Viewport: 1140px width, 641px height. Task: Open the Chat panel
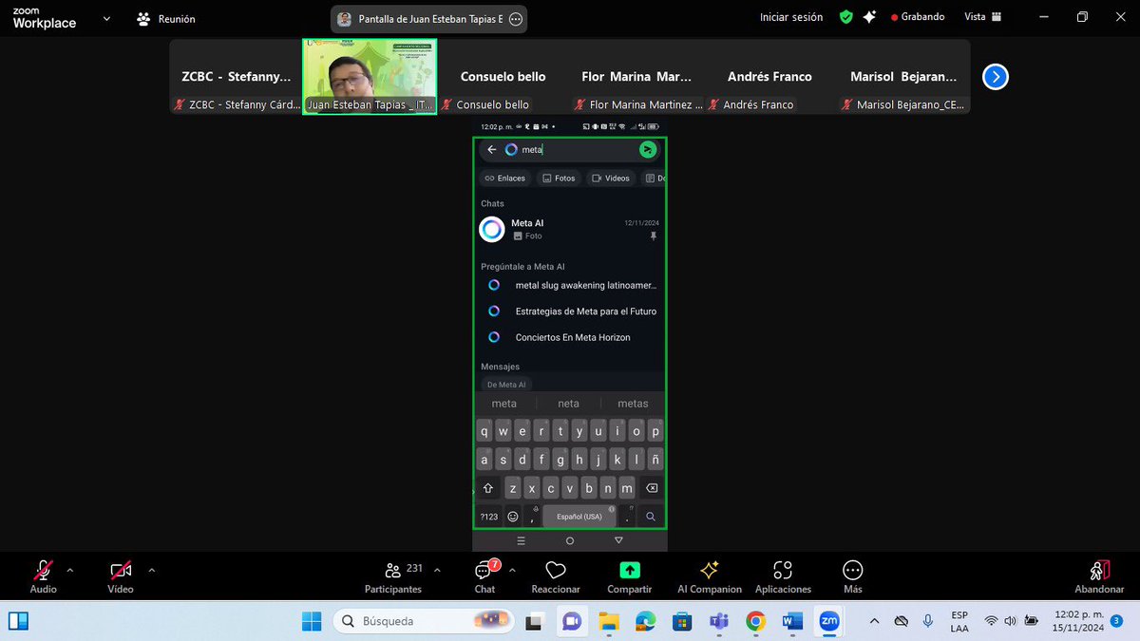(484, 576)
